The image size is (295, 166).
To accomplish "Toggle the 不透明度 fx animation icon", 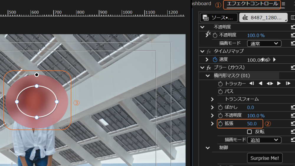I will [208, 34].
